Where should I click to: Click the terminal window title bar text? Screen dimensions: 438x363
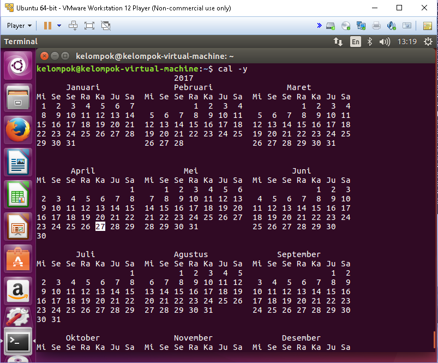[155, 56]
